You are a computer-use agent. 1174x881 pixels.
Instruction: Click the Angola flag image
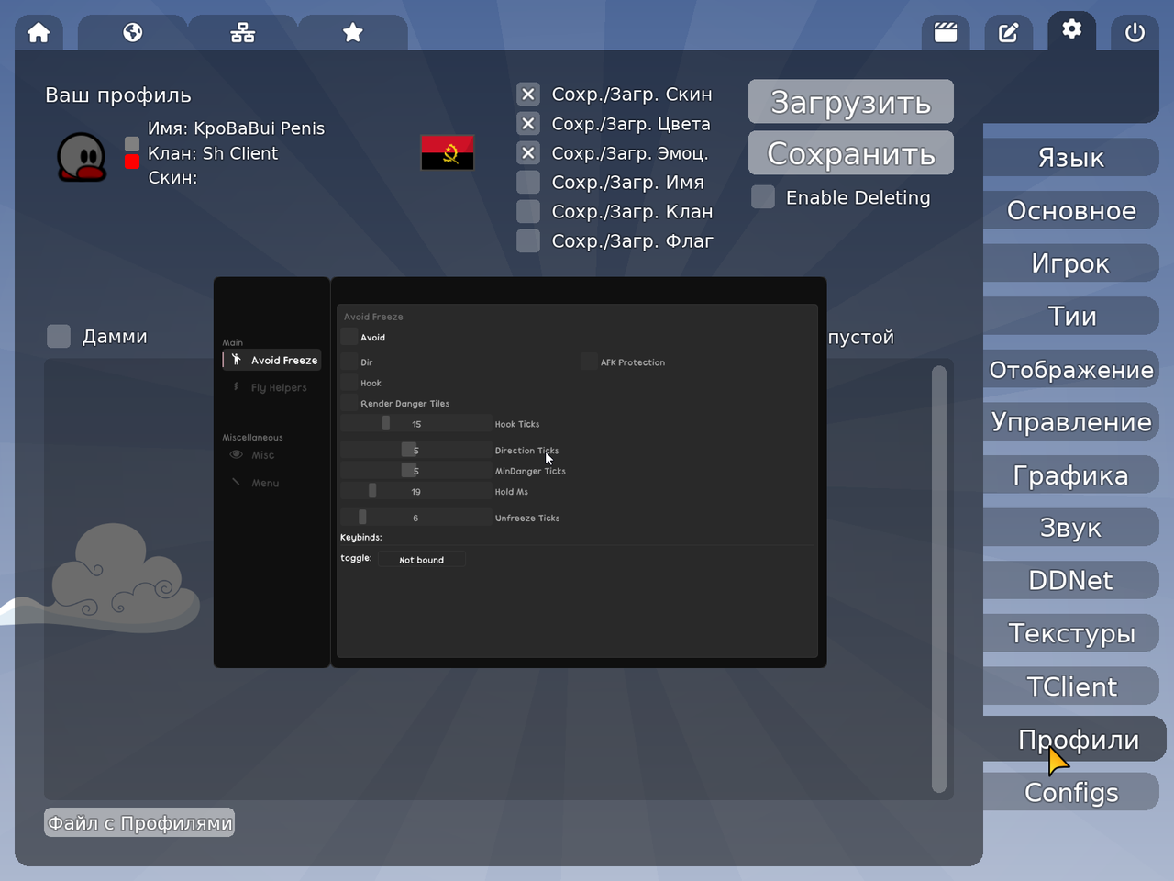[448, 152]
